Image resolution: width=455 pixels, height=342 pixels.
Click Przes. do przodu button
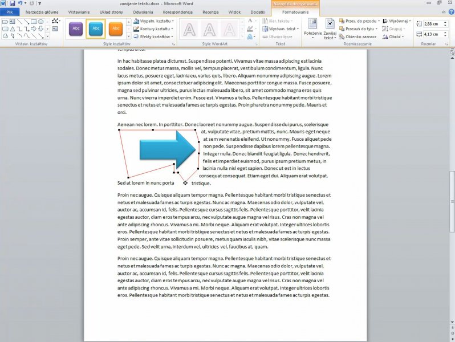click(x=358, y=21)
